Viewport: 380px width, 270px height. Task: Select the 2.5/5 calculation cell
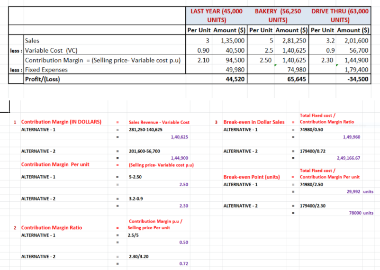point(133,235)
